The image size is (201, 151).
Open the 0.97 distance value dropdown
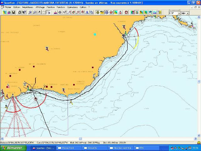coord(179,13)
